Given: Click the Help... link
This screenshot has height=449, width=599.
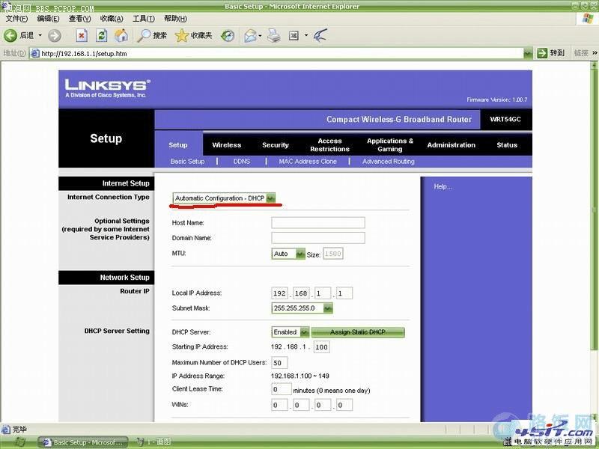Looking at the screenshot, I should tap(443, 186).
